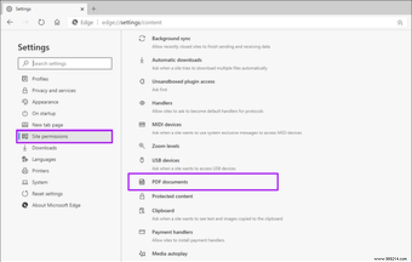Image resolution: width=412 pixels, height=262 pixels.
Task: Open USB devices via its icon
Action: [x=141, y=160]
